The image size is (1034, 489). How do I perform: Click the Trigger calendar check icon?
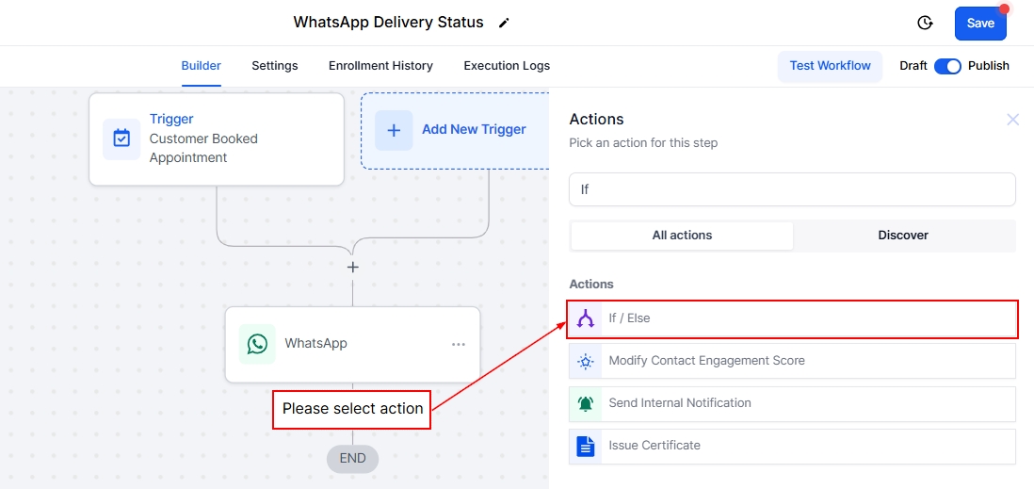[x=121, y=139]
